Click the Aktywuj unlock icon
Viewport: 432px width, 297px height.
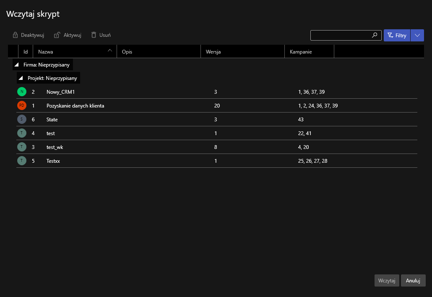57,35
